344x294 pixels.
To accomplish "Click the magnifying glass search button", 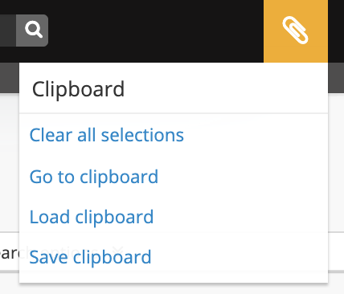I will tap(32, 31).
